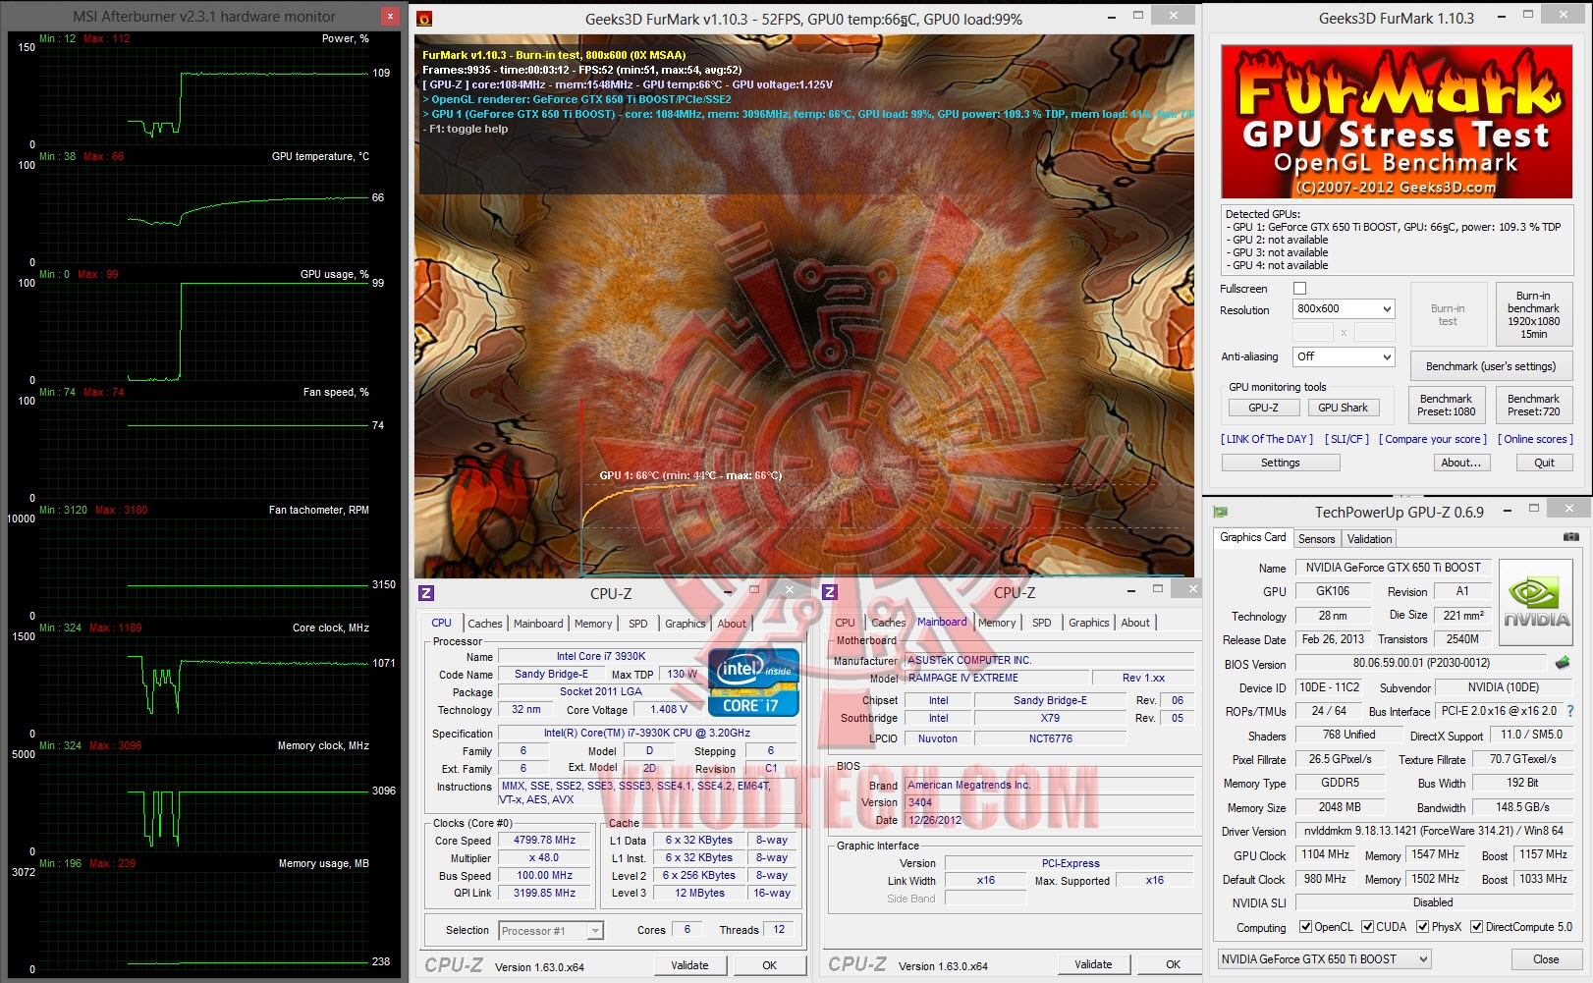Enable the Fullscreen checkbox in FurMark
1593x983 pixels.
(x=1300, y=289)
